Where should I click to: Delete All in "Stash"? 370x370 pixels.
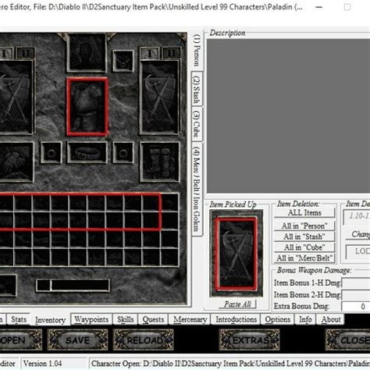304,237
